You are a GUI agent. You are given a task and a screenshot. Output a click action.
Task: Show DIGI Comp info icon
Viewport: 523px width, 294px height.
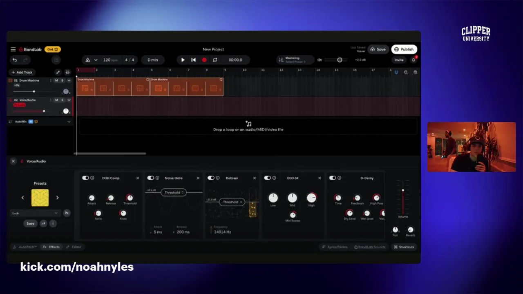(92, 178)
